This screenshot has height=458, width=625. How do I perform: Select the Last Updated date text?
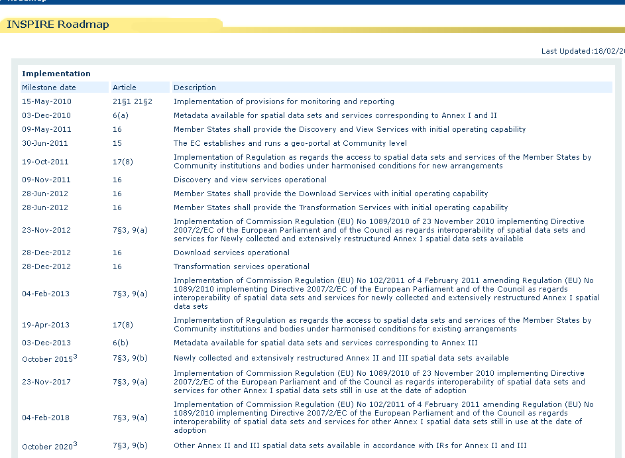[583, 51]
